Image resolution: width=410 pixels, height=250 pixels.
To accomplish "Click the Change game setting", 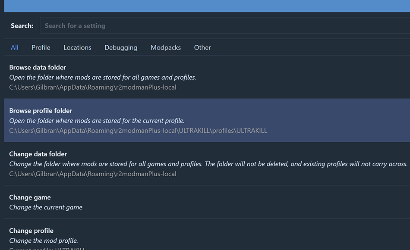I will (207, 202).
